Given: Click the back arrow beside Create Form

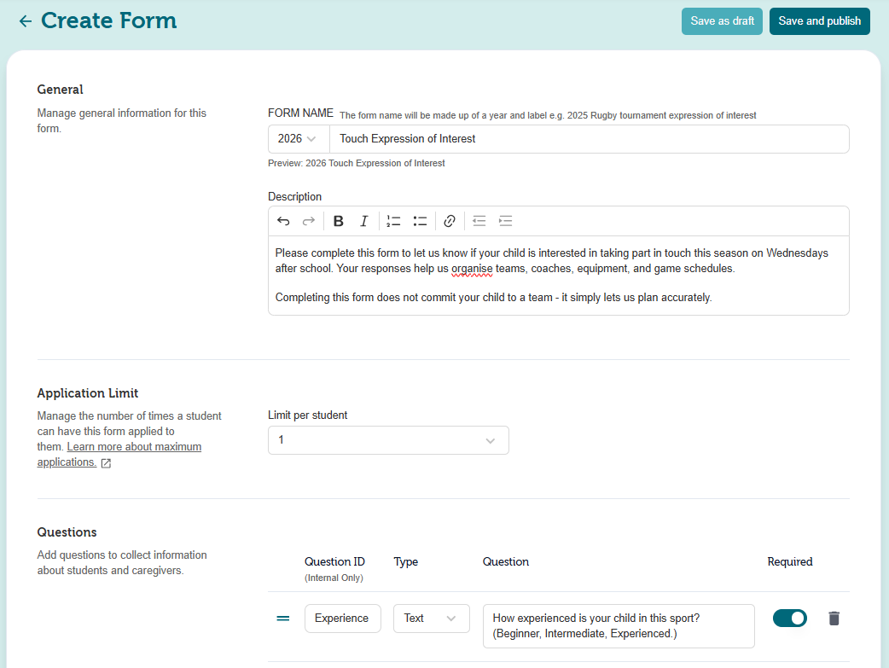Looking at the screenshot, I should 25,21.
